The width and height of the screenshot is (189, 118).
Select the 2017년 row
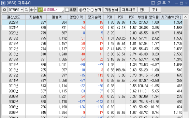coord(92,49)
